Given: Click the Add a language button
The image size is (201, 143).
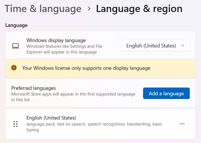Looking at the screenshot, I should pyautogui.click(x=166, y=93).
